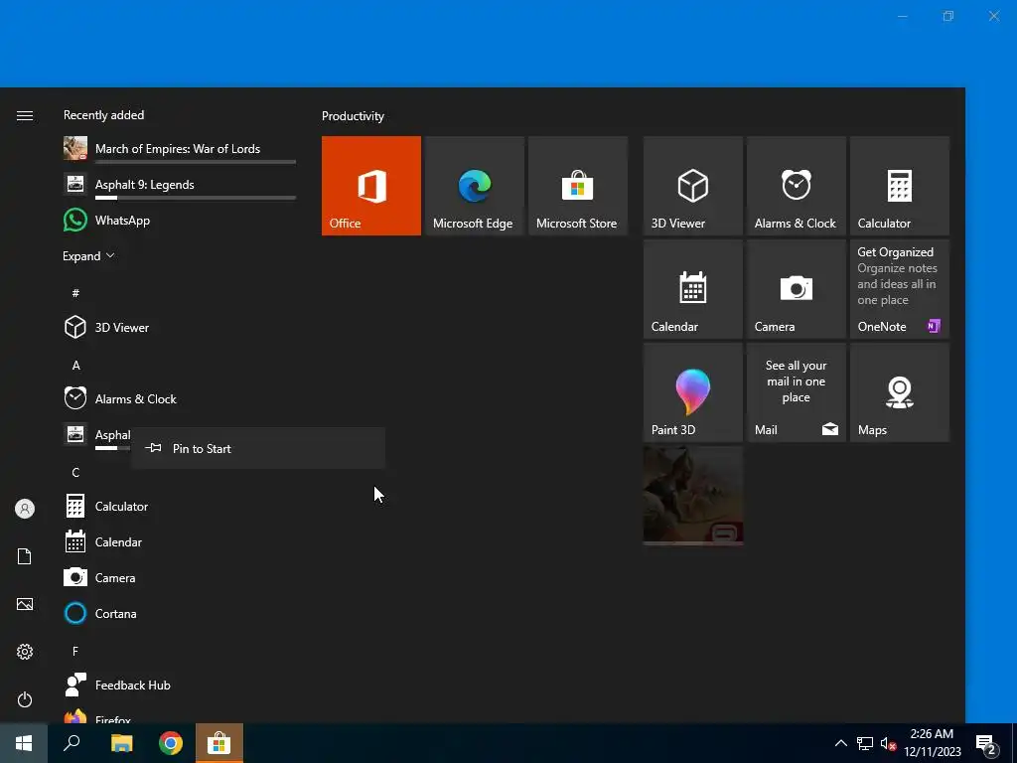Launch the Camera tile
The image size is (1017, 763).
(x=796, y=289)
